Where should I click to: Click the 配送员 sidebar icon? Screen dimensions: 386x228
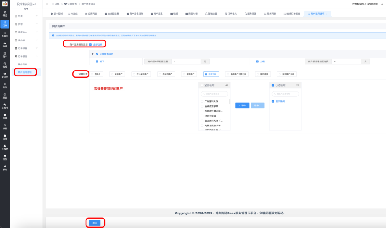(x=5, y=75)
